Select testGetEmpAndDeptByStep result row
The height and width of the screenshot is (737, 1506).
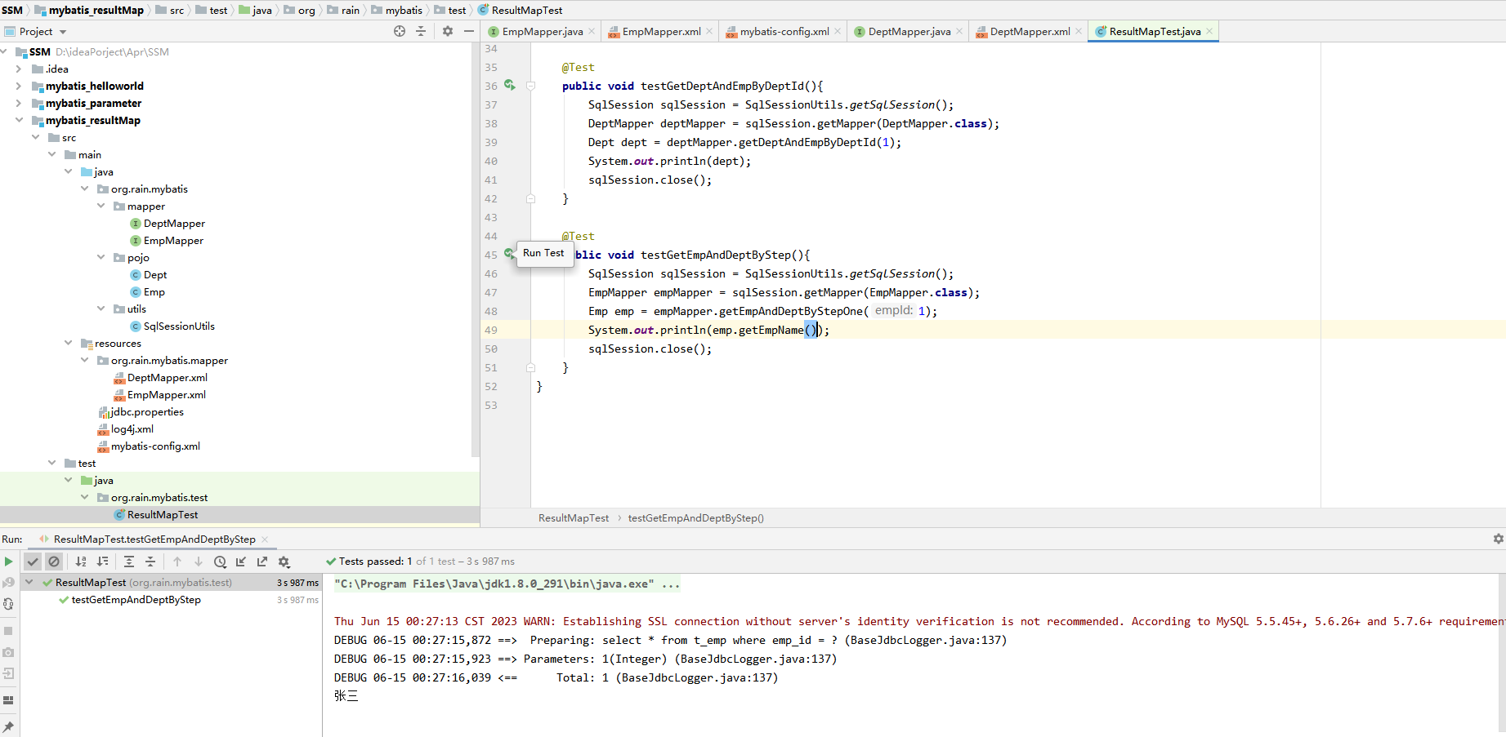[170, 600]
